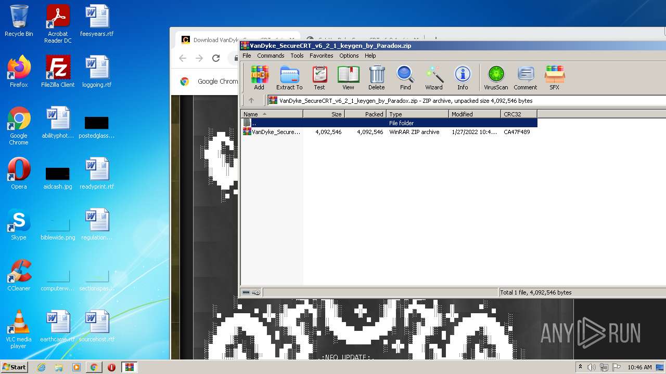Click the Chrome forward button

tap(199, 58)
